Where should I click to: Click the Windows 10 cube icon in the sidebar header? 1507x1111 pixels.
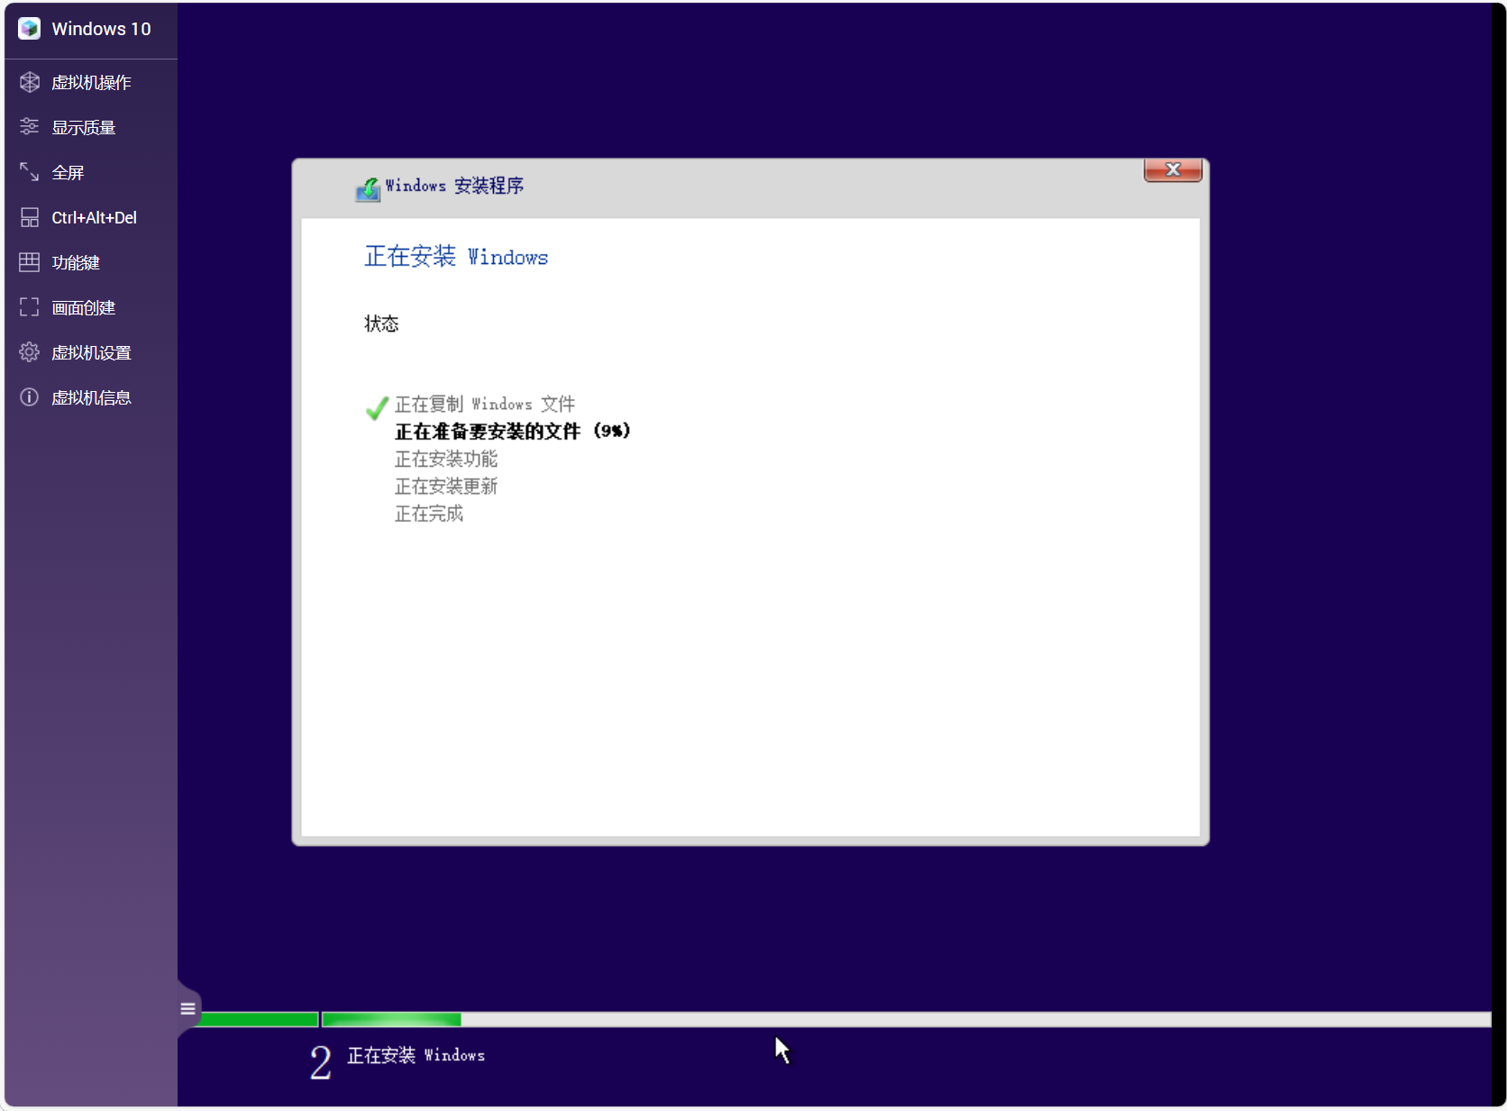(29, 29)
